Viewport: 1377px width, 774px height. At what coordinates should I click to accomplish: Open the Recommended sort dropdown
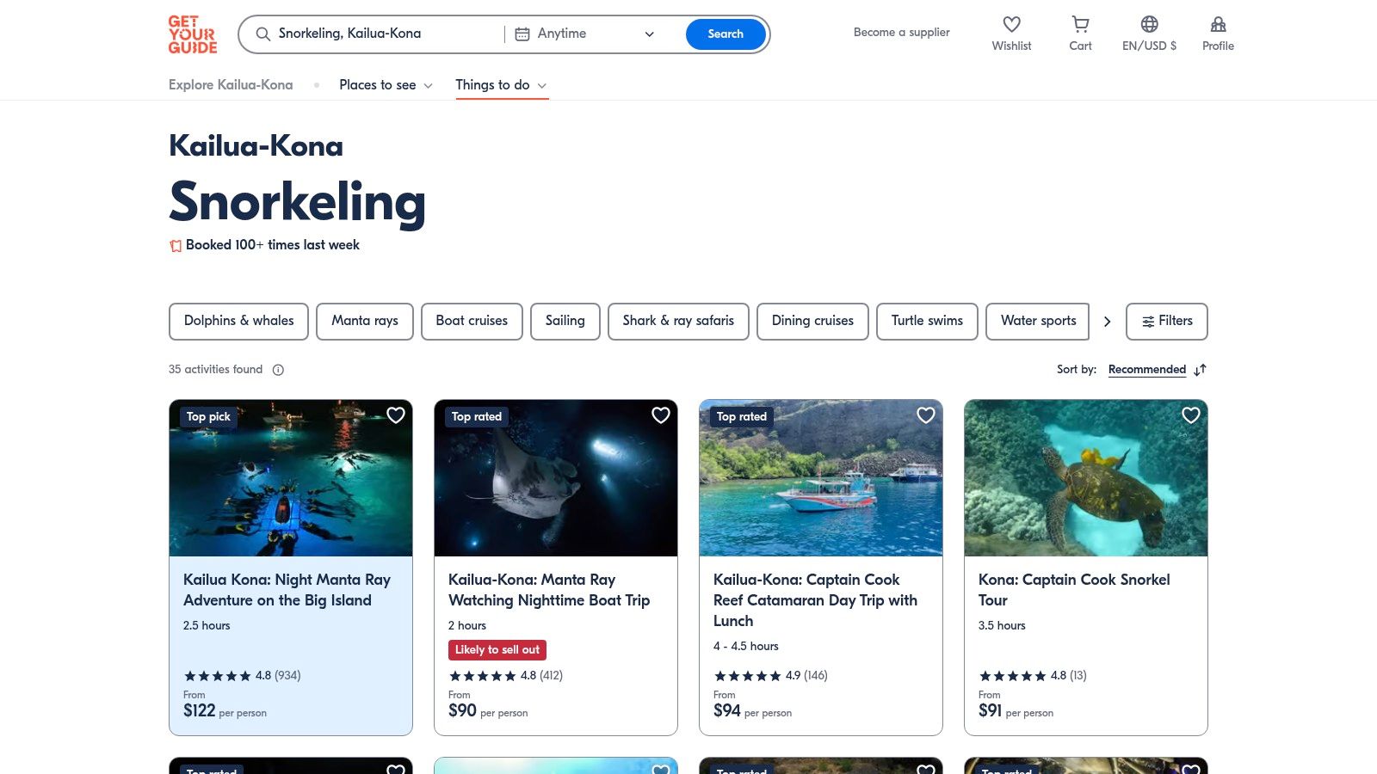pyautogui.click(x=1147, y=370)
